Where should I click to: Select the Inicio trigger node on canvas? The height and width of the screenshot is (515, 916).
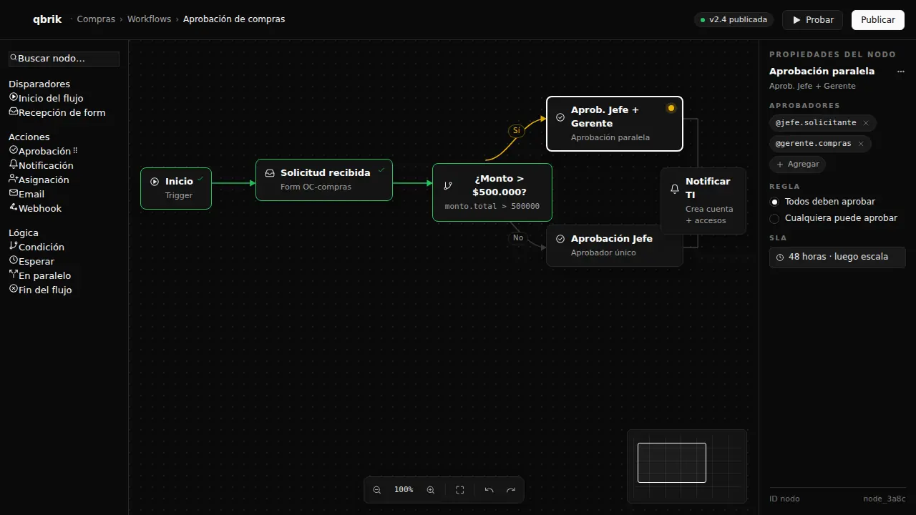[x=176, y=188]
